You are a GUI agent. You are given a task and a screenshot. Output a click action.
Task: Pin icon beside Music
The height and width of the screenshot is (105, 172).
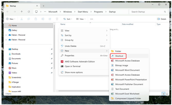point(52,68)
